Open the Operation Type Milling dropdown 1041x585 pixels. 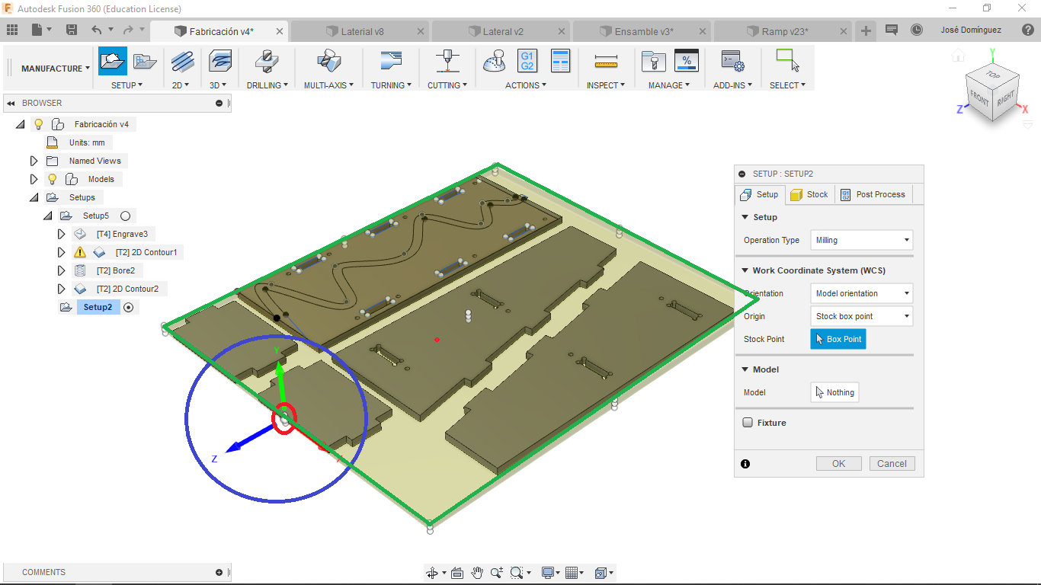tap(861, 240)
